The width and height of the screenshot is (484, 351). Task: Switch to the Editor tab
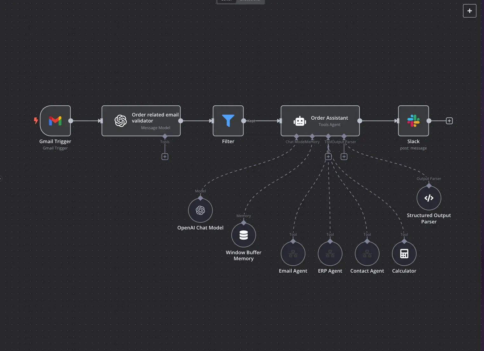coord(227,1)
